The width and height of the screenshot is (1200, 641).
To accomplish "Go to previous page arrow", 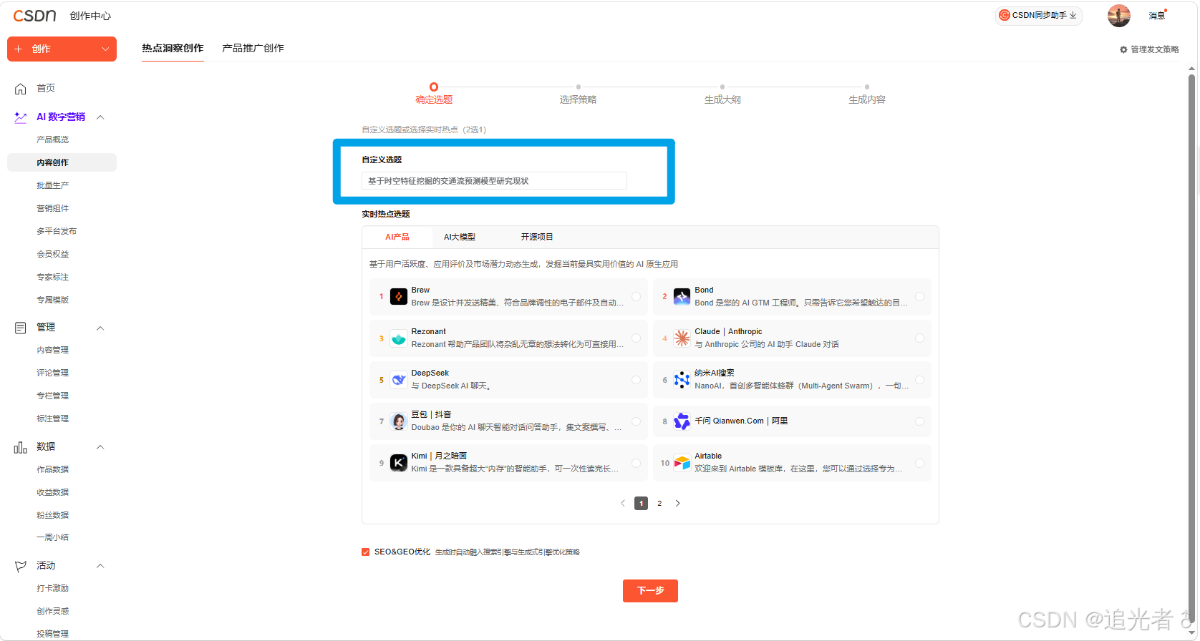I will [623, 504].
